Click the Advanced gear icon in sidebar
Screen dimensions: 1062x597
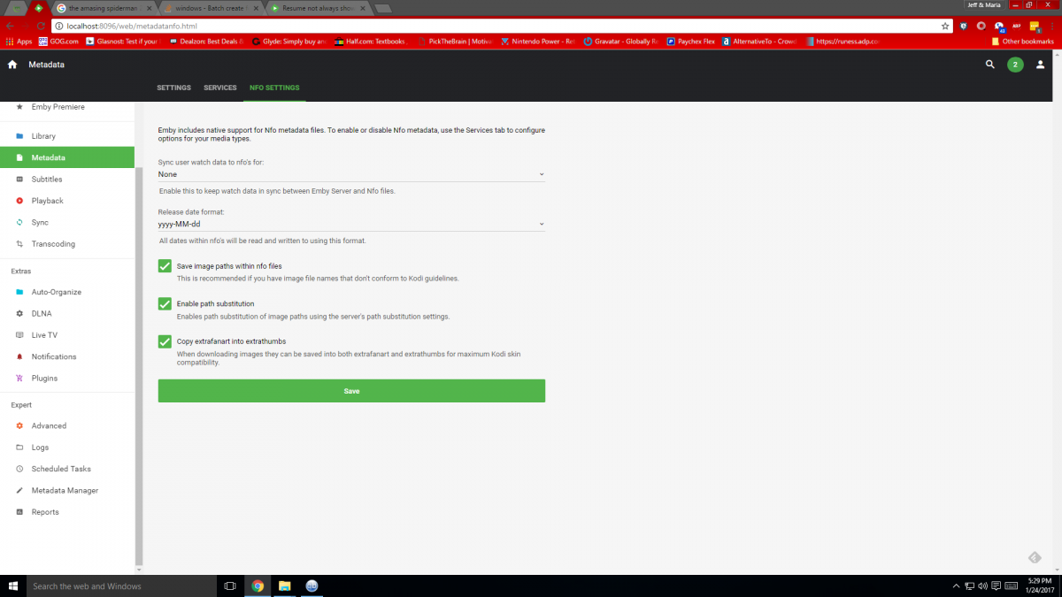tap(19, 425)
